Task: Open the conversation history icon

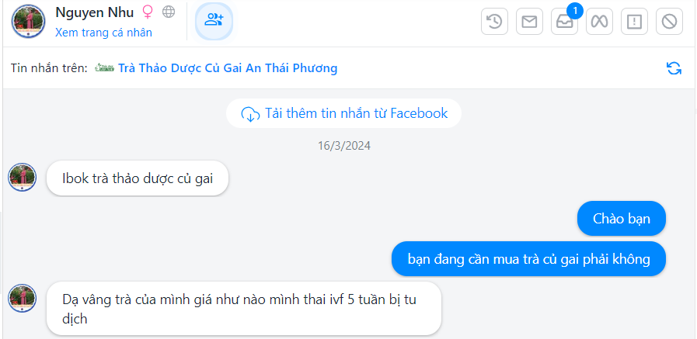Action: (x=495, y=22)
